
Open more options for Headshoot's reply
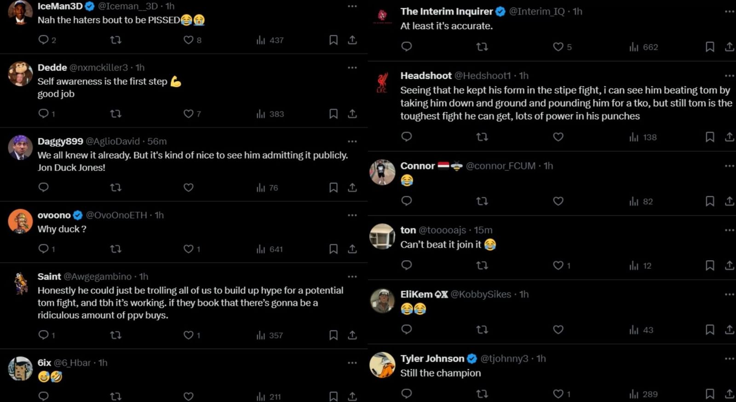(728, 76)
